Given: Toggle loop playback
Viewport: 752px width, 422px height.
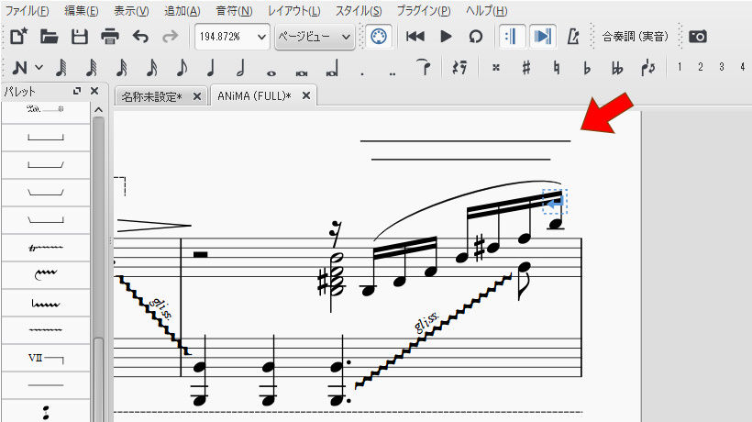Looking at the screenshot, I should pyautogui.click(x=476, y=37).
